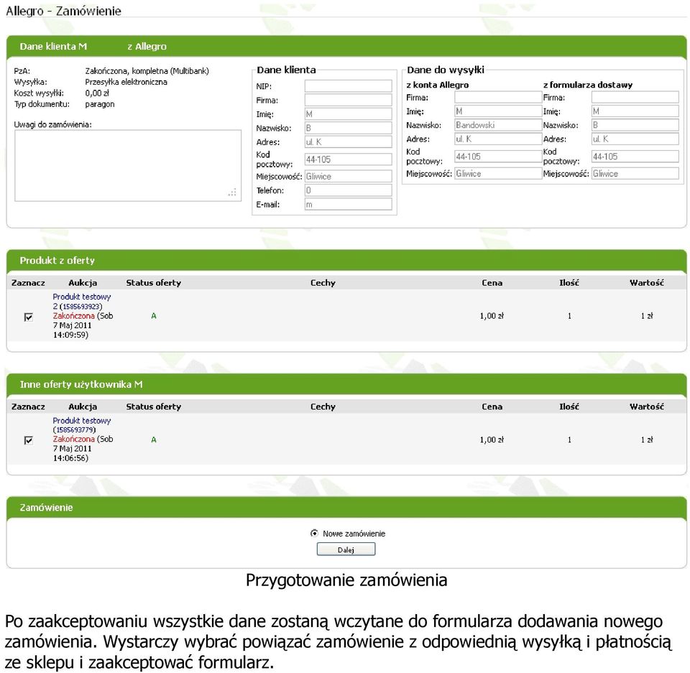This screenshot has height=673, width=690.
Task: Click '1,00 zł' price in Produkt z oferty
Action: point(492,316)
